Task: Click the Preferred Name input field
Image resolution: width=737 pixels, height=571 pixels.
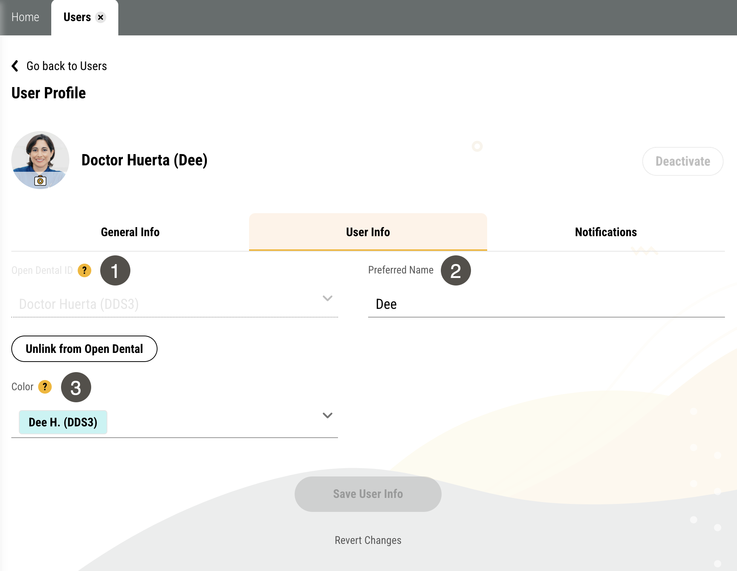Action: 546,304
